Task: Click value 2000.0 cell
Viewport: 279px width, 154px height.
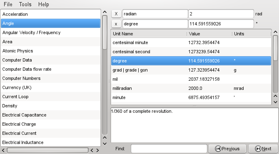Action: click(195, 88)
